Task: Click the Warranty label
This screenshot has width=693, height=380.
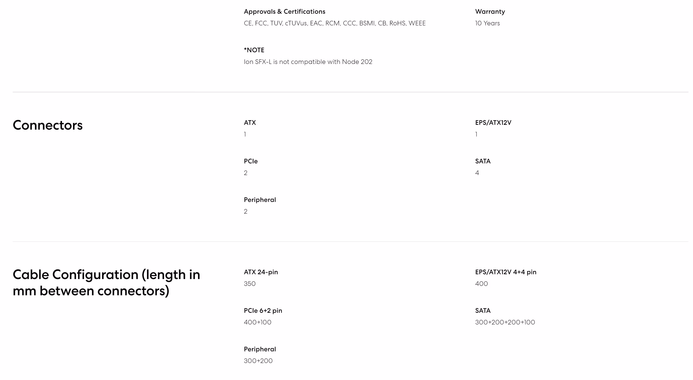Action: click(x=490, y=12)
